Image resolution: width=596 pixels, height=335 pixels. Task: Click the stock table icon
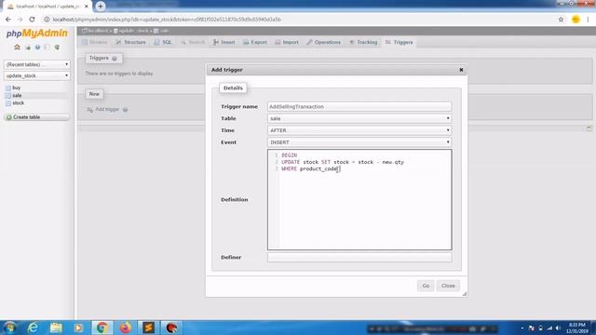tap(8, 103)
